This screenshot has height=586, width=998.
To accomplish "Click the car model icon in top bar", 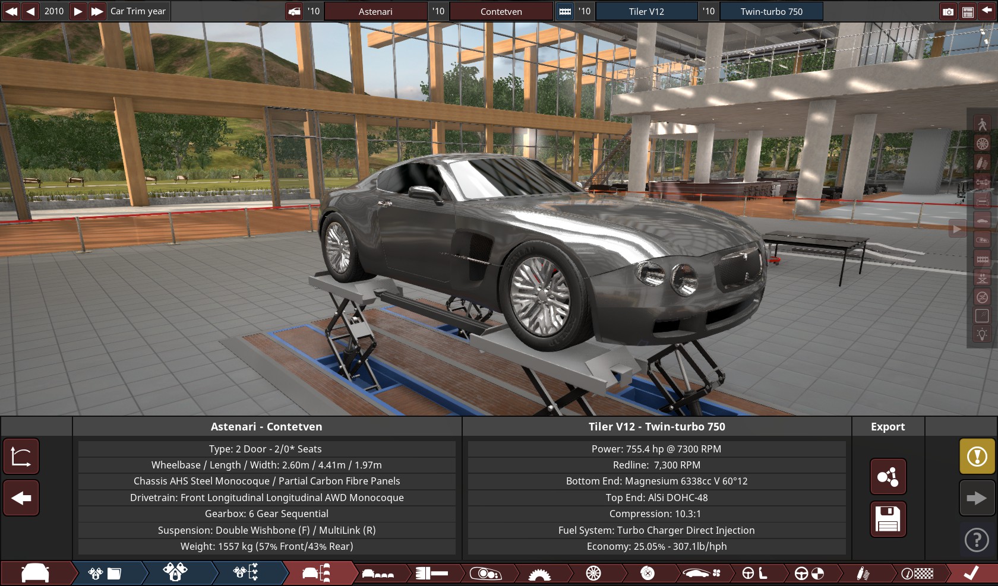I will (294, 11).
